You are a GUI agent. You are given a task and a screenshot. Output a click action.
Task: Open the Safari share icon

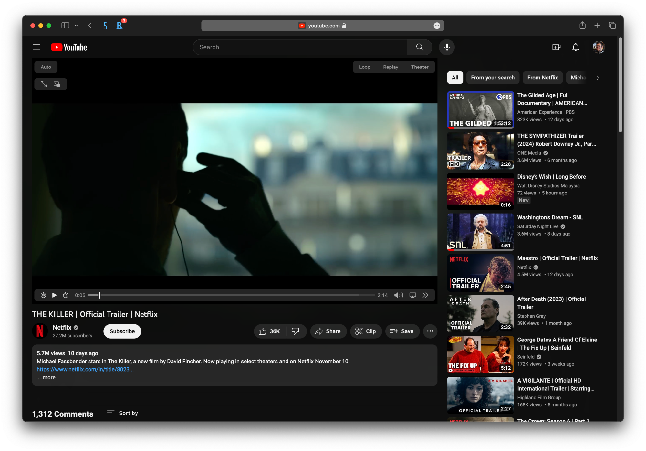click(x=582, y=25)
